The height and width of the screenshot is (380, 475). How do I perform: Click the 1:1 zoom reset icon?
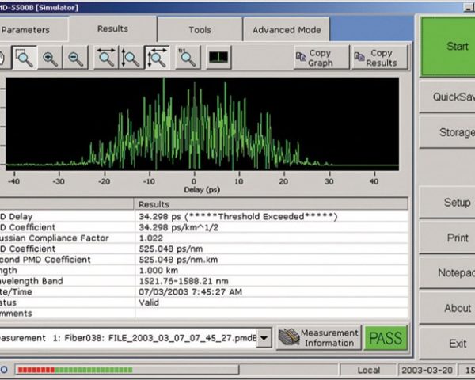(188, 58)
